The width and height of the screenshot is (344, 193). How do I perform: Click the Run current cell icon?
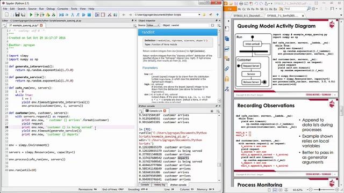coord(37,14)
